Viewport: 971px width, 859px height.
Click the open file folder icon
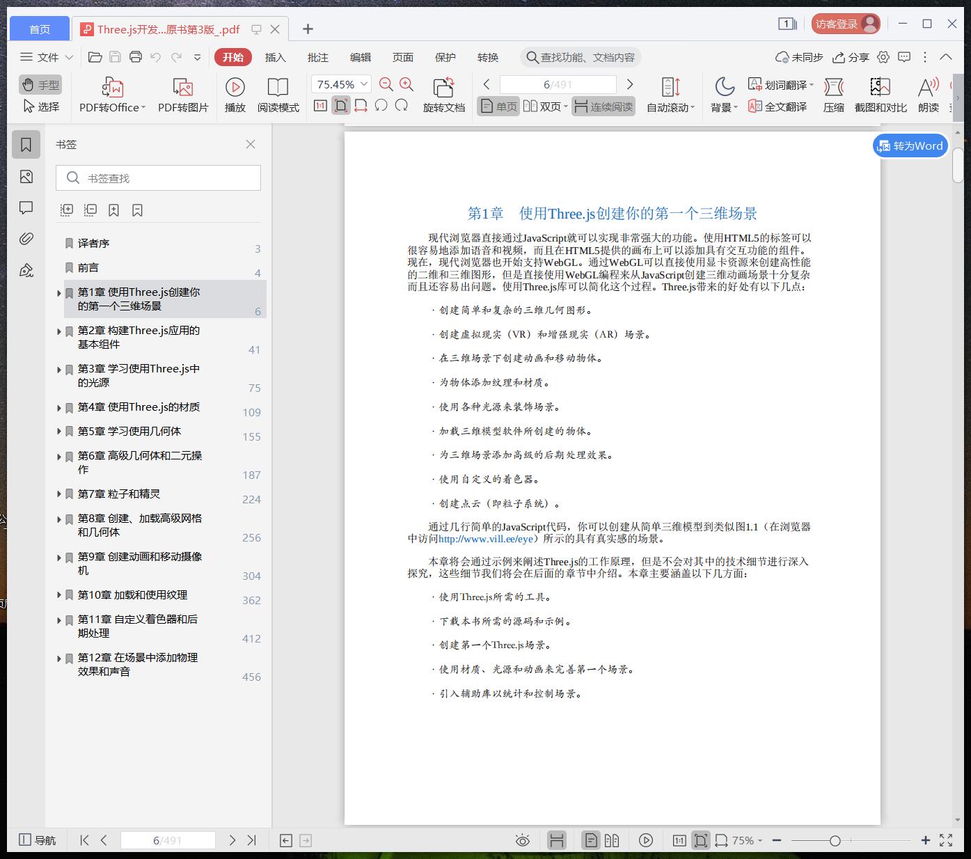tap(95, 57)
